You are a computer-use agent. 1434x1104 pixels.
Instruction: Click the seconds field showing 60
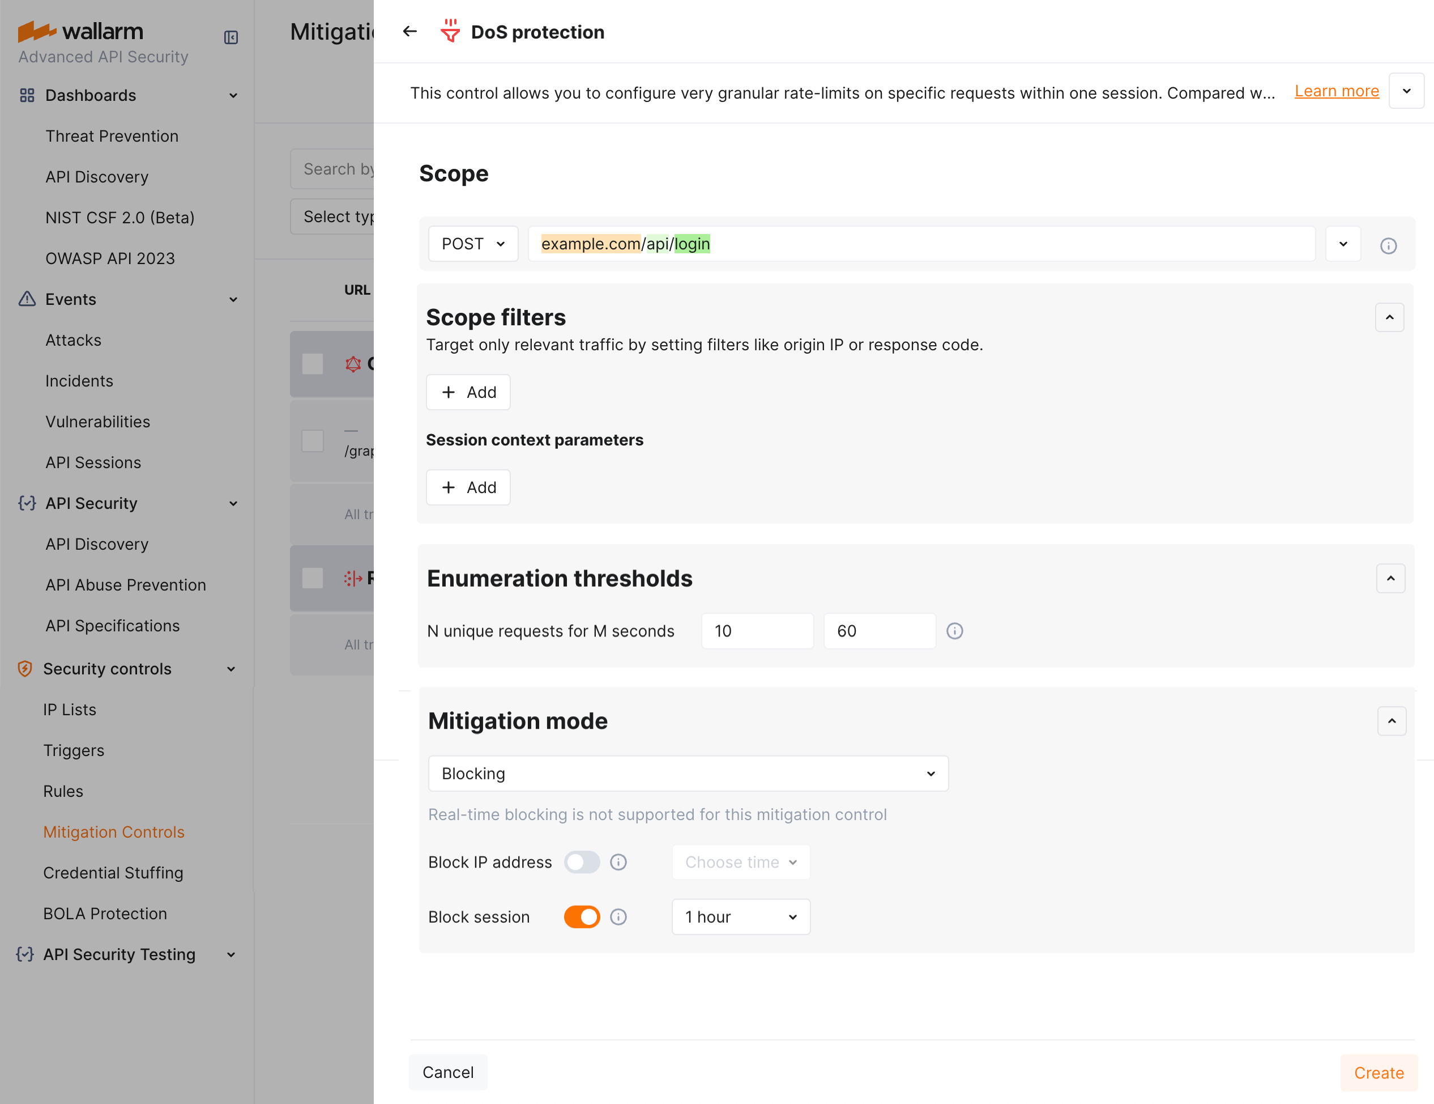878,631
